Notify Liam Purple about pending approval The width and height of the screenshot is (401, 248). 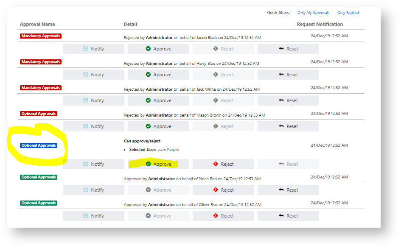click(x=93, y=164)
